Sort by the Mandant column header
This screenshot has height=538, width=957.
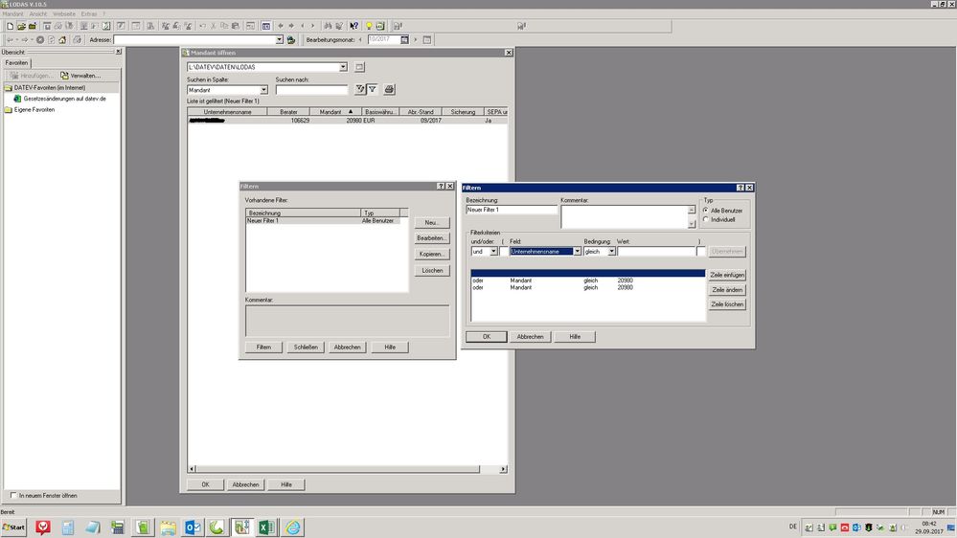click(x=335, y=112)
